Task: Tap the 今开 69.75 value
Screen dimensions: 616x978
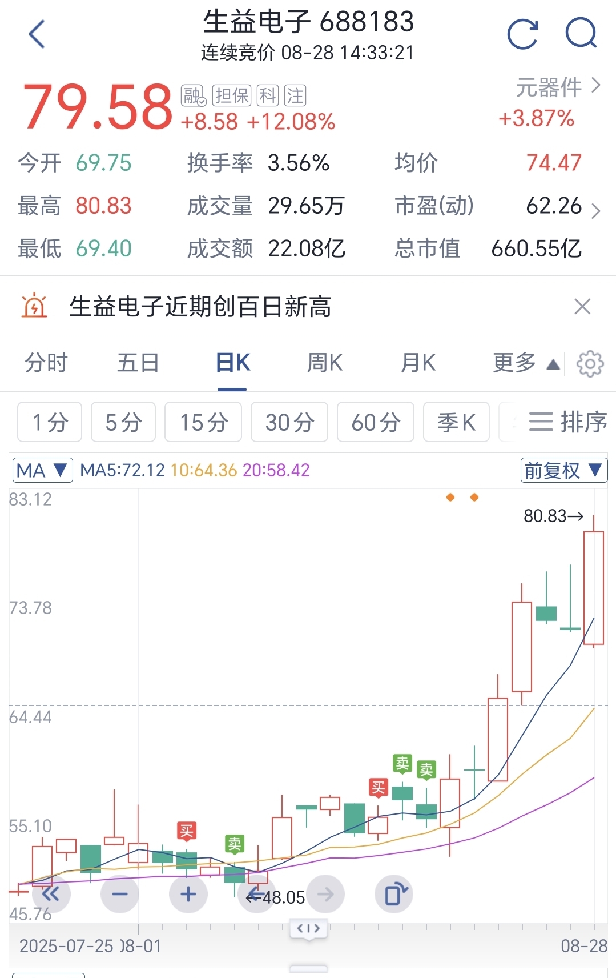Action: [103, 163]
